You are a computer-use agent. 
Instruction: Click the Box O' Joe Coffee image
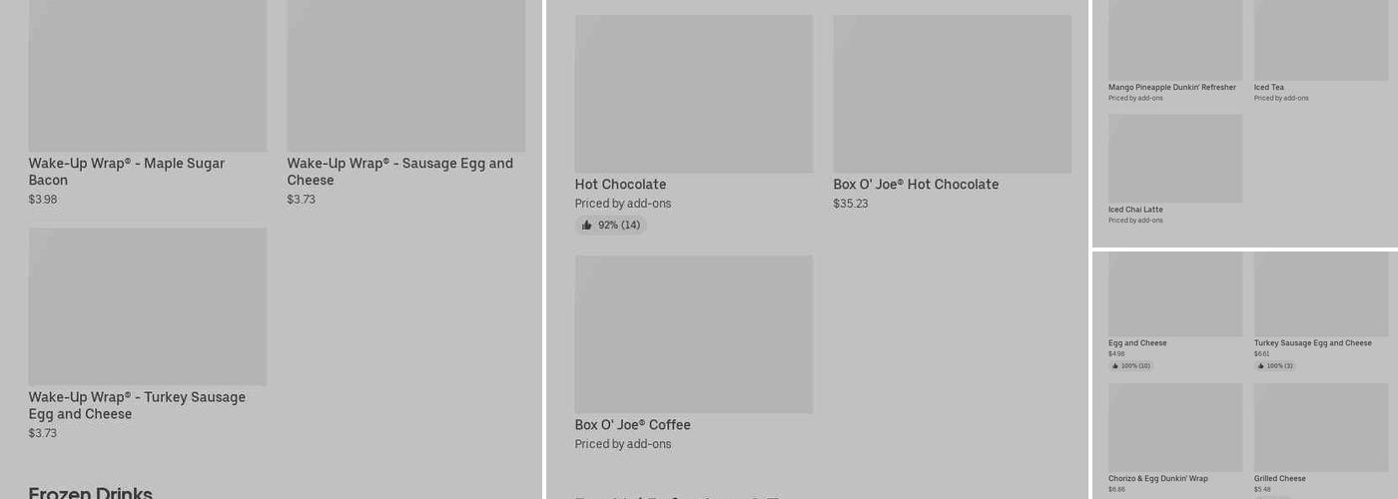pyautogui.click(x=693, y=334)
